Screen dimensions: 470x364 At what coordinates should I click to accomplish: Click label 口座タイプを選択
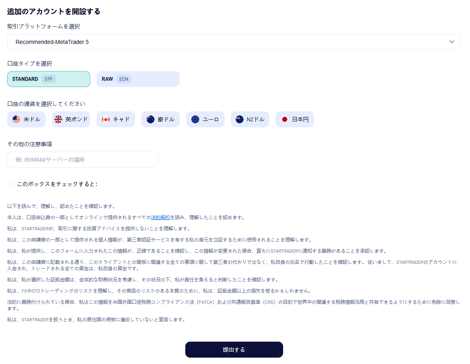pos(30,63)
